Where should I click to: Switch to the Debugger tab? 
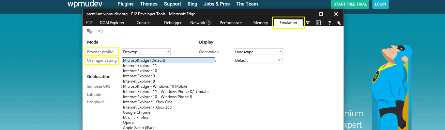[173, 23]
